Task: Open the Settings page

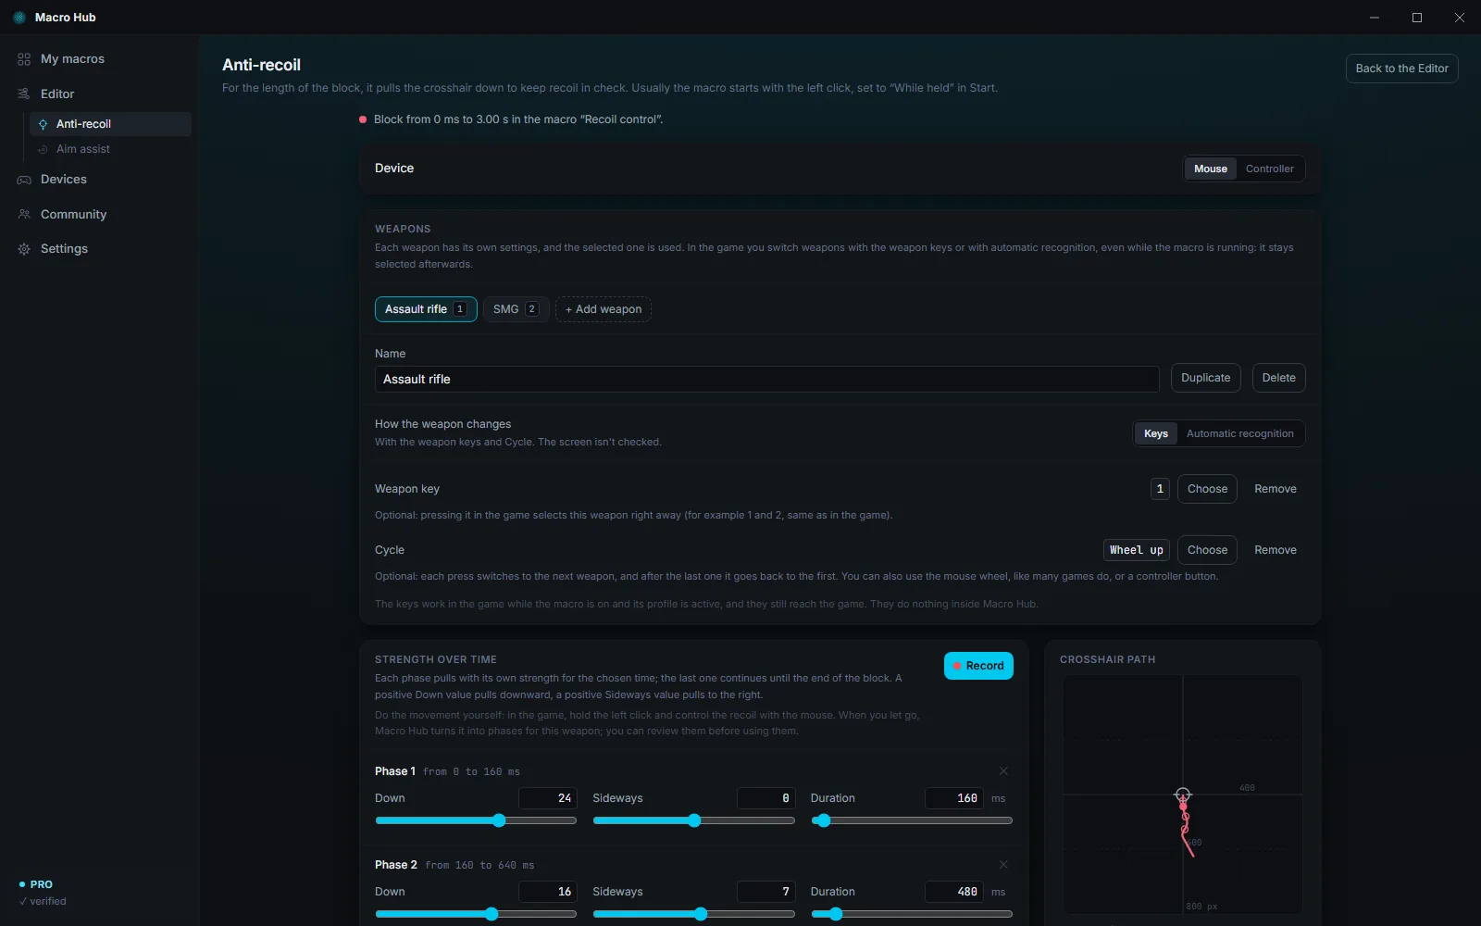Action: click(x=64, y=249)
